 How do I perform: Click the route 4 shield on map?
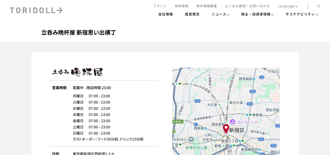tap(196, 125)
